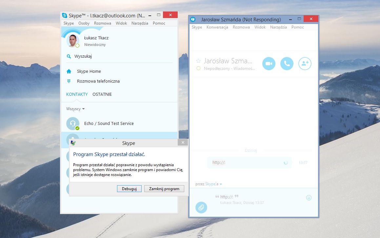
Task: Click the Jarosław Szma... contact name header
Action: pyautogui.click(x=228, y=61)
